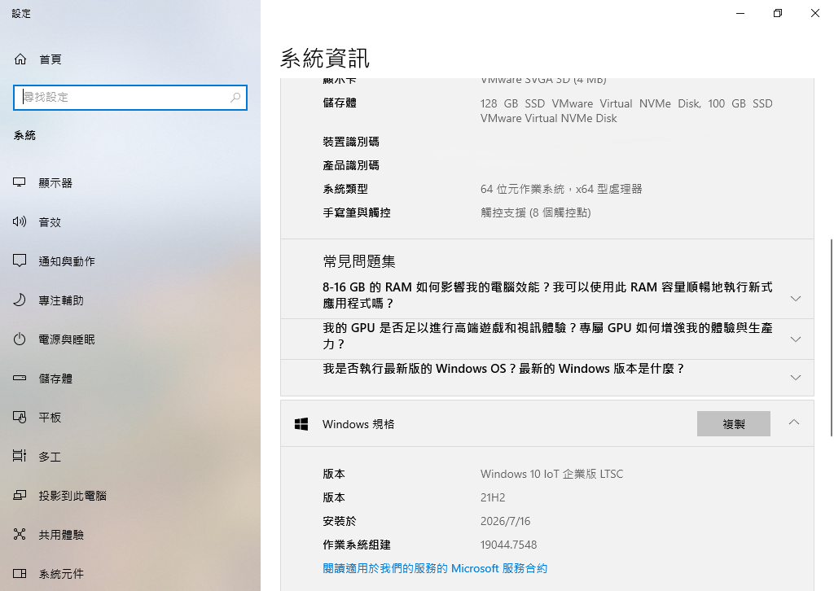The width and height of the screenshot is (834, 591).
Task: Open 音效 sound settings icon
Action: click(20, 222)
